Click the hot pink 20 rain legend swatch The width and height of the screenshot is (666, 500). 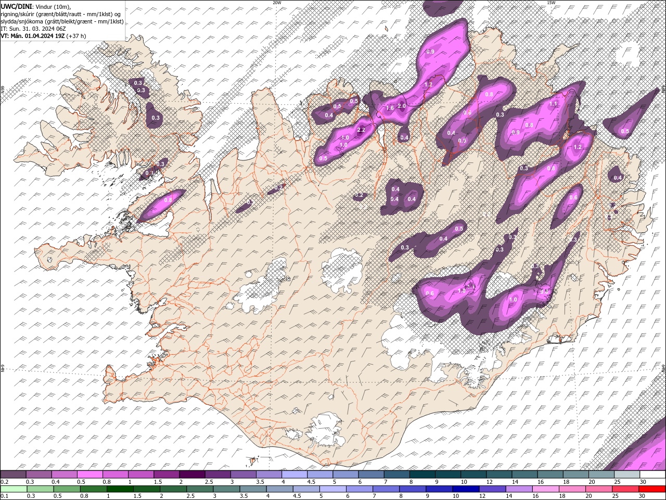pyautogui.click(x=598, y=489)
